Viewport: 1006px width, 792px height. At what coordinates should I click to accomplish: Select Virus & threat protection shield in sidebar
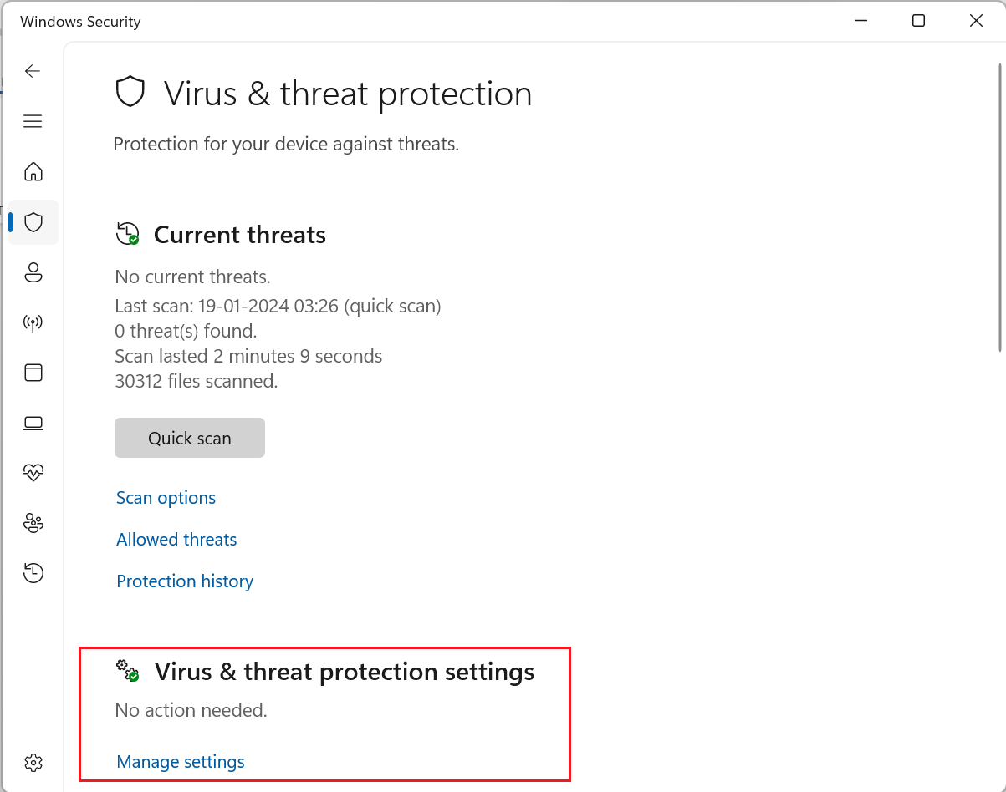[33, 222]
